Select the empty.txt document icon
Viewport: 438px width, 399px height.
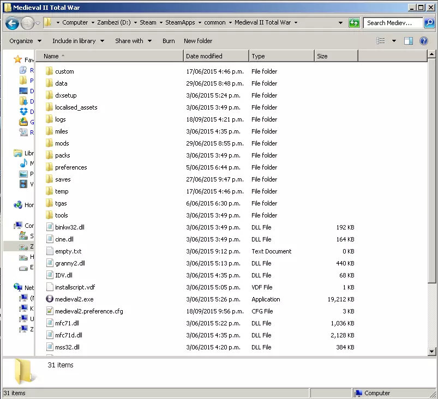[x=50, y=251]
